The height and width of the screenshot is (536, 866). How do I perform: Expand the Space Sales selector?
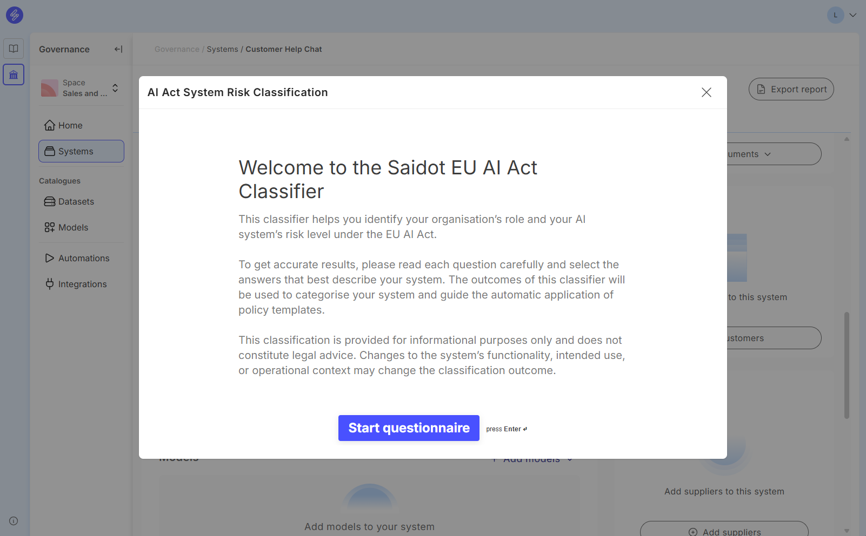coord(115,88)
